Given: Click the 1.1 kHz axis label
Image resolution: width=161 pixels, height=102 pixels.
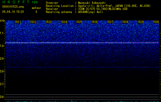Looking at the screenshot, I should (2, 33).
